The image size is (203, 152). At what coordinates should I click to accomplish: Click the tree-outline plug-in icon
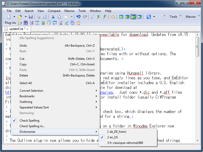pos(43,23)
